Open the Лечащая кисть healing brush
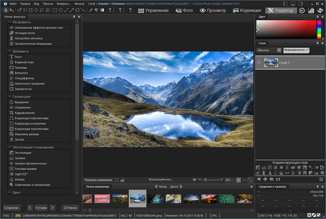Image resolution: width=326 pixels, height=219 pixels. (x=25, y=33)
